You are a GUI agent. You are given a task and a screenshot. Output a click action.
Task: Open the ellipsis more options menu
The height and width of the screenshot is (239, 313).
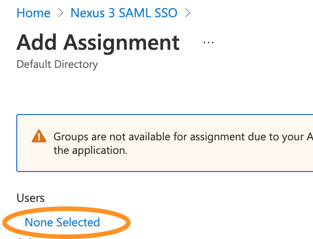point(208,42)
